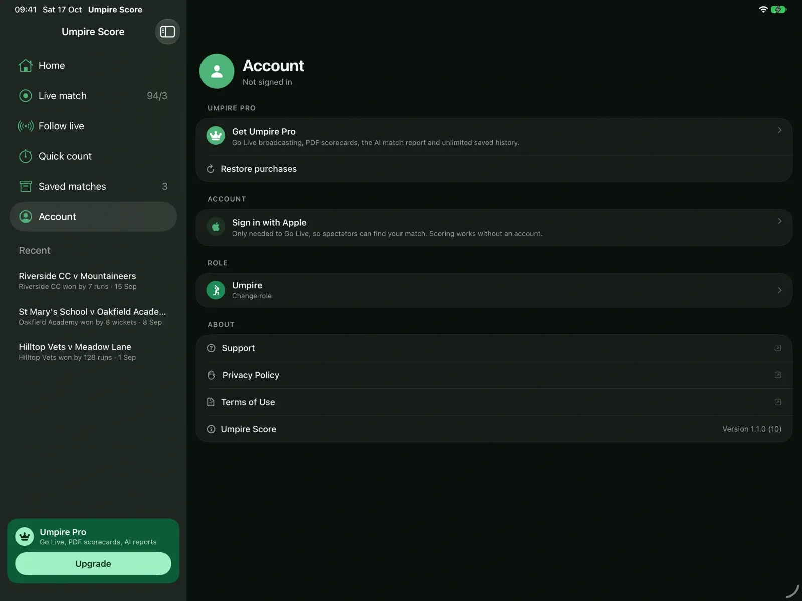Viewport: 802px width, 601px height.
Task: Click the Umpire role cricketer icon
Action: click(216, 290)
